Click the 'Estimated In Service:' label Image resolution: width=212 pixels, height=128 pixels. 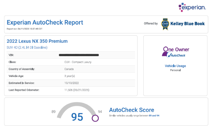pyautogui.click(x=21, y=83)
